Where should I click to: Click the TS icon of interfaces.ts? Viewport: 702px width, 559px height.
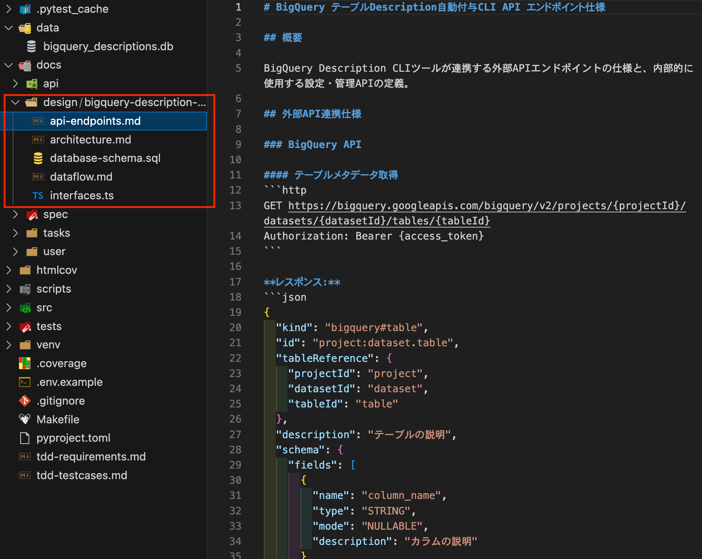click(38, 196)
